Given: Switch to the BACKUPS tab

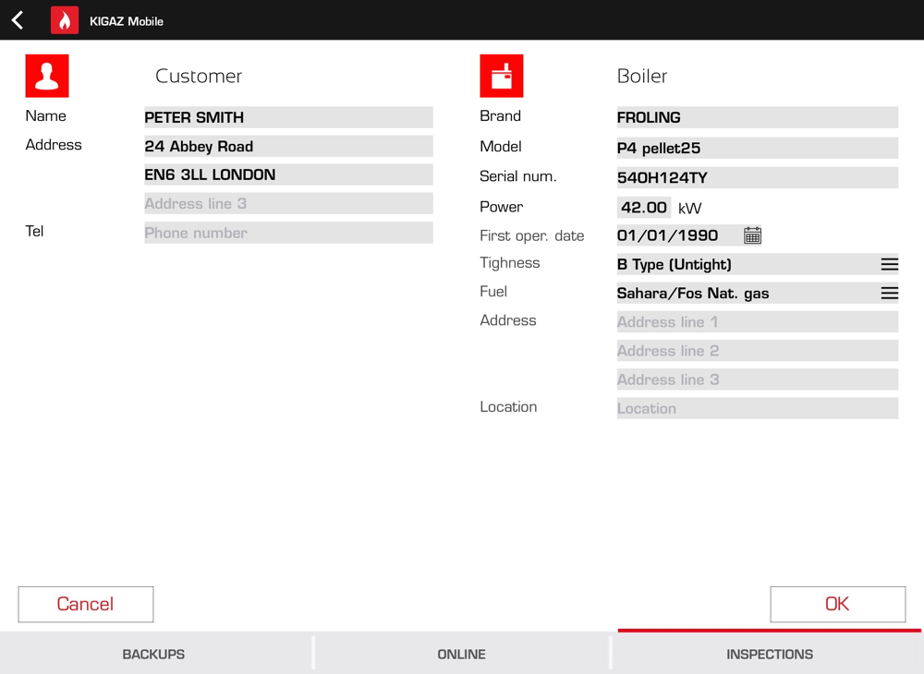Looking at the screenshot, I should coord(153,654).
